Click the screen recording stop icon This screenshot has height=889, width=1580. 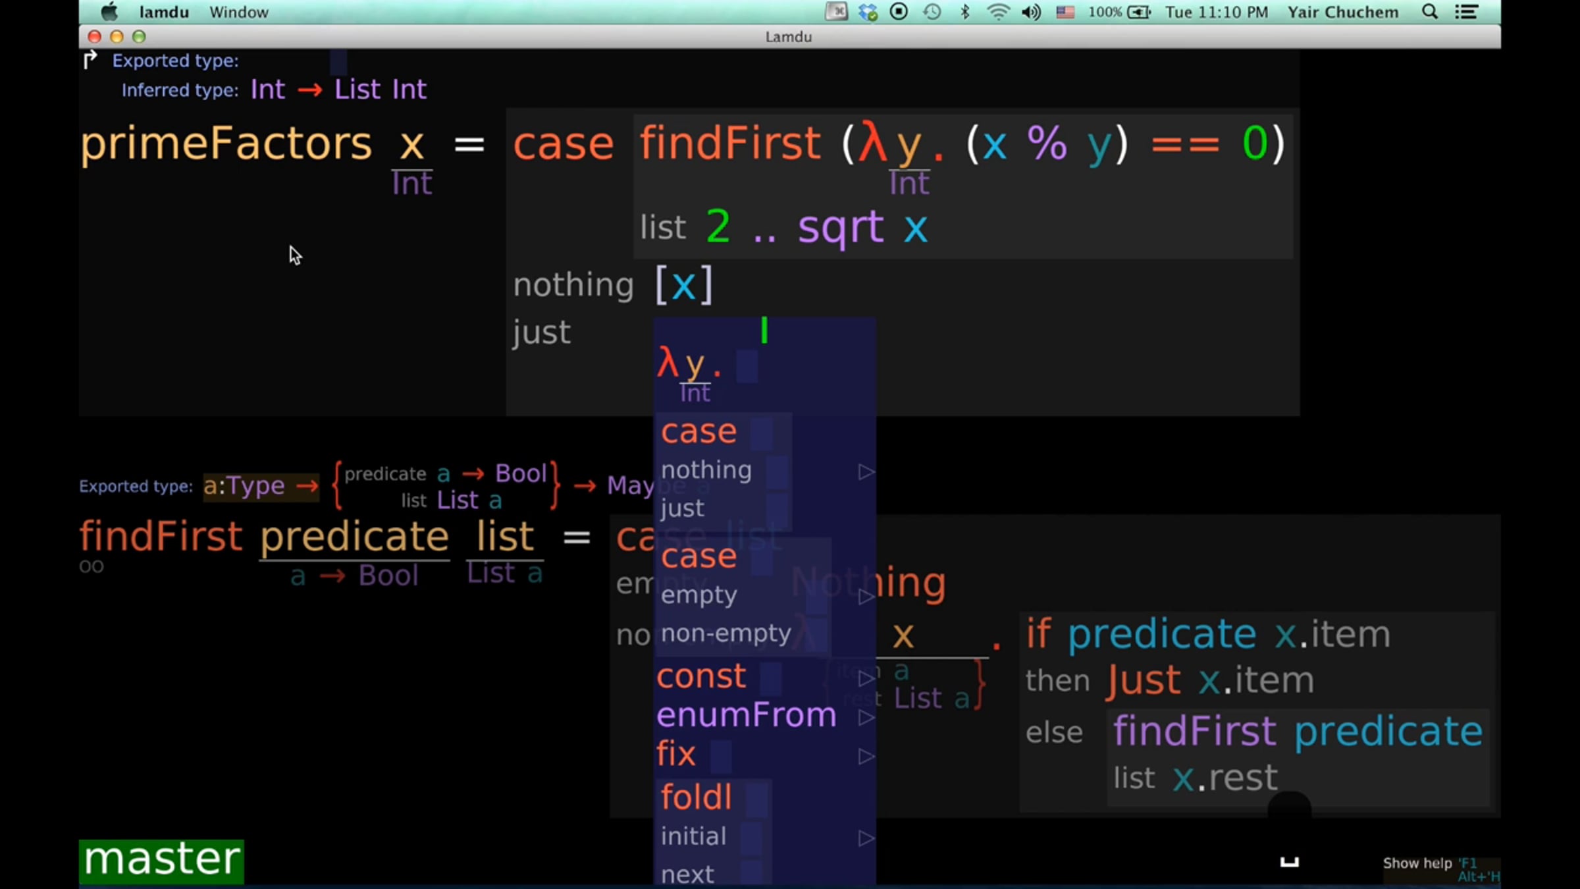tap(899, 12)
